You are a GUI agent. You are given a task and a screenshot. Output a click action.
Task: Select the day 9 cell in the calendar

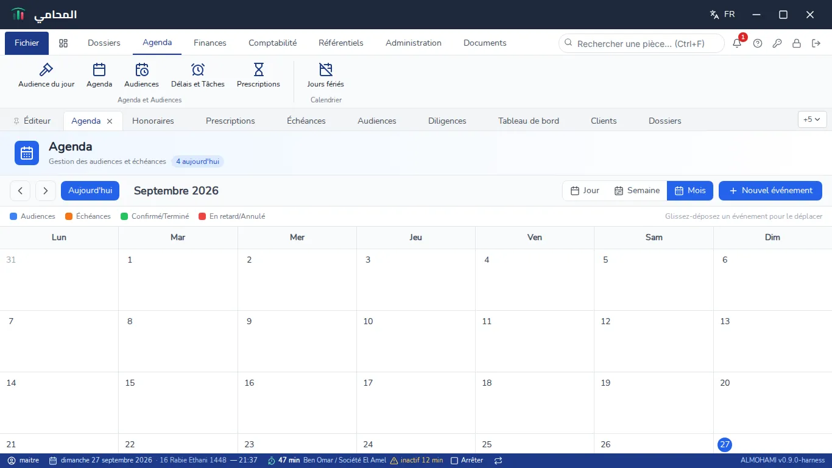(x=297, y=341)
